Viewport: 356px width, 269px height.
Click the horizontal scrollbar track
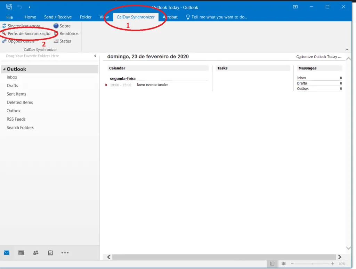(x=224, y=257)
